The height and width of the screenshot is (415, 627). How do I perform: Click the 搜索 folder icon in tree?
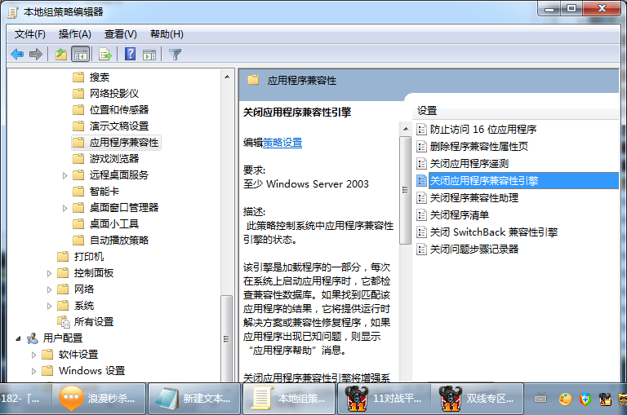[x=78, y=77]
